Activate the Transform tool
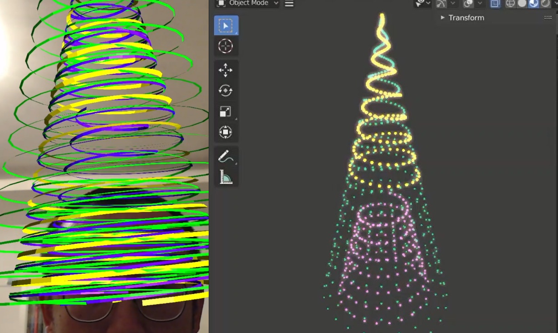This screenshot has width=558, height=333. click(x=226, y=132)
